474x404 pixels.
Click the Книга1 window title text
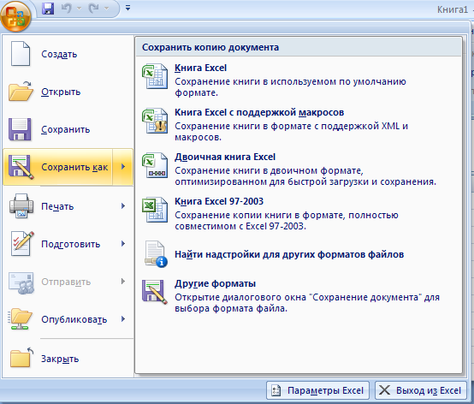pyautogui.click(x=453, y=9)
